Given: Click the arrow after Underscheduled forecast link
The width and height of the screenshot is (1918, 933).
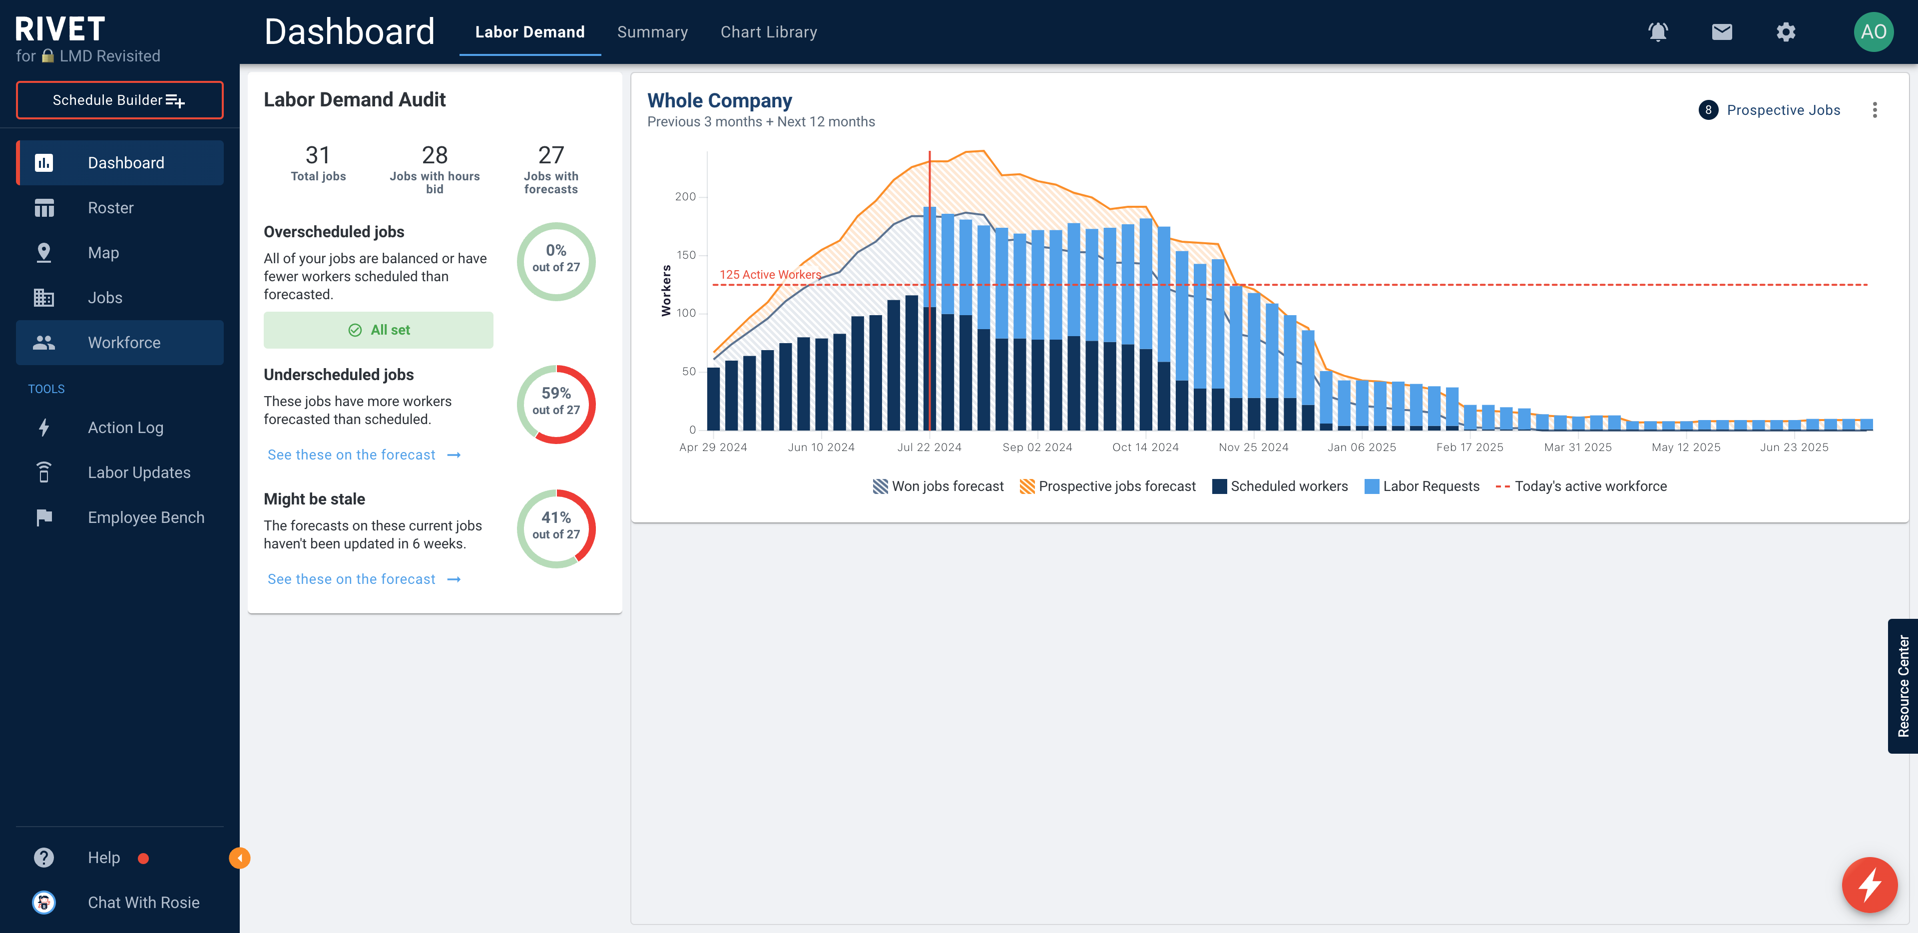Looking at the screenshot, I should [454, 455].
